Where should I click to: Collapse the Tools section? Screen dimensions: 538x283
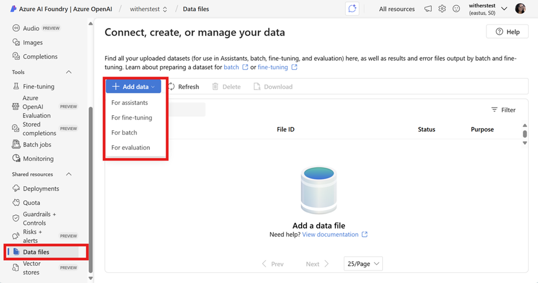pyautogui.click(x=68, y=72)
